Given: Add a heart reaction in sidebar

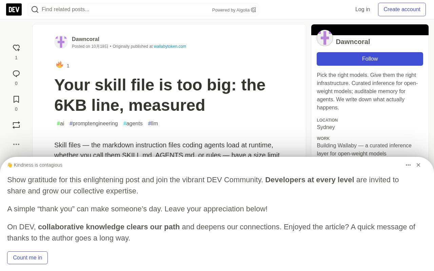Looking at the screenshot, I should click(16, 48).
